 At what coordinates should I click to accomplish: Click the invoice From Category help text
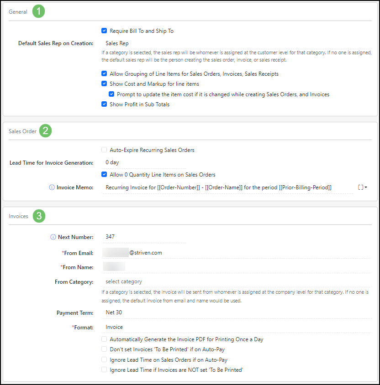click(235, 297)
